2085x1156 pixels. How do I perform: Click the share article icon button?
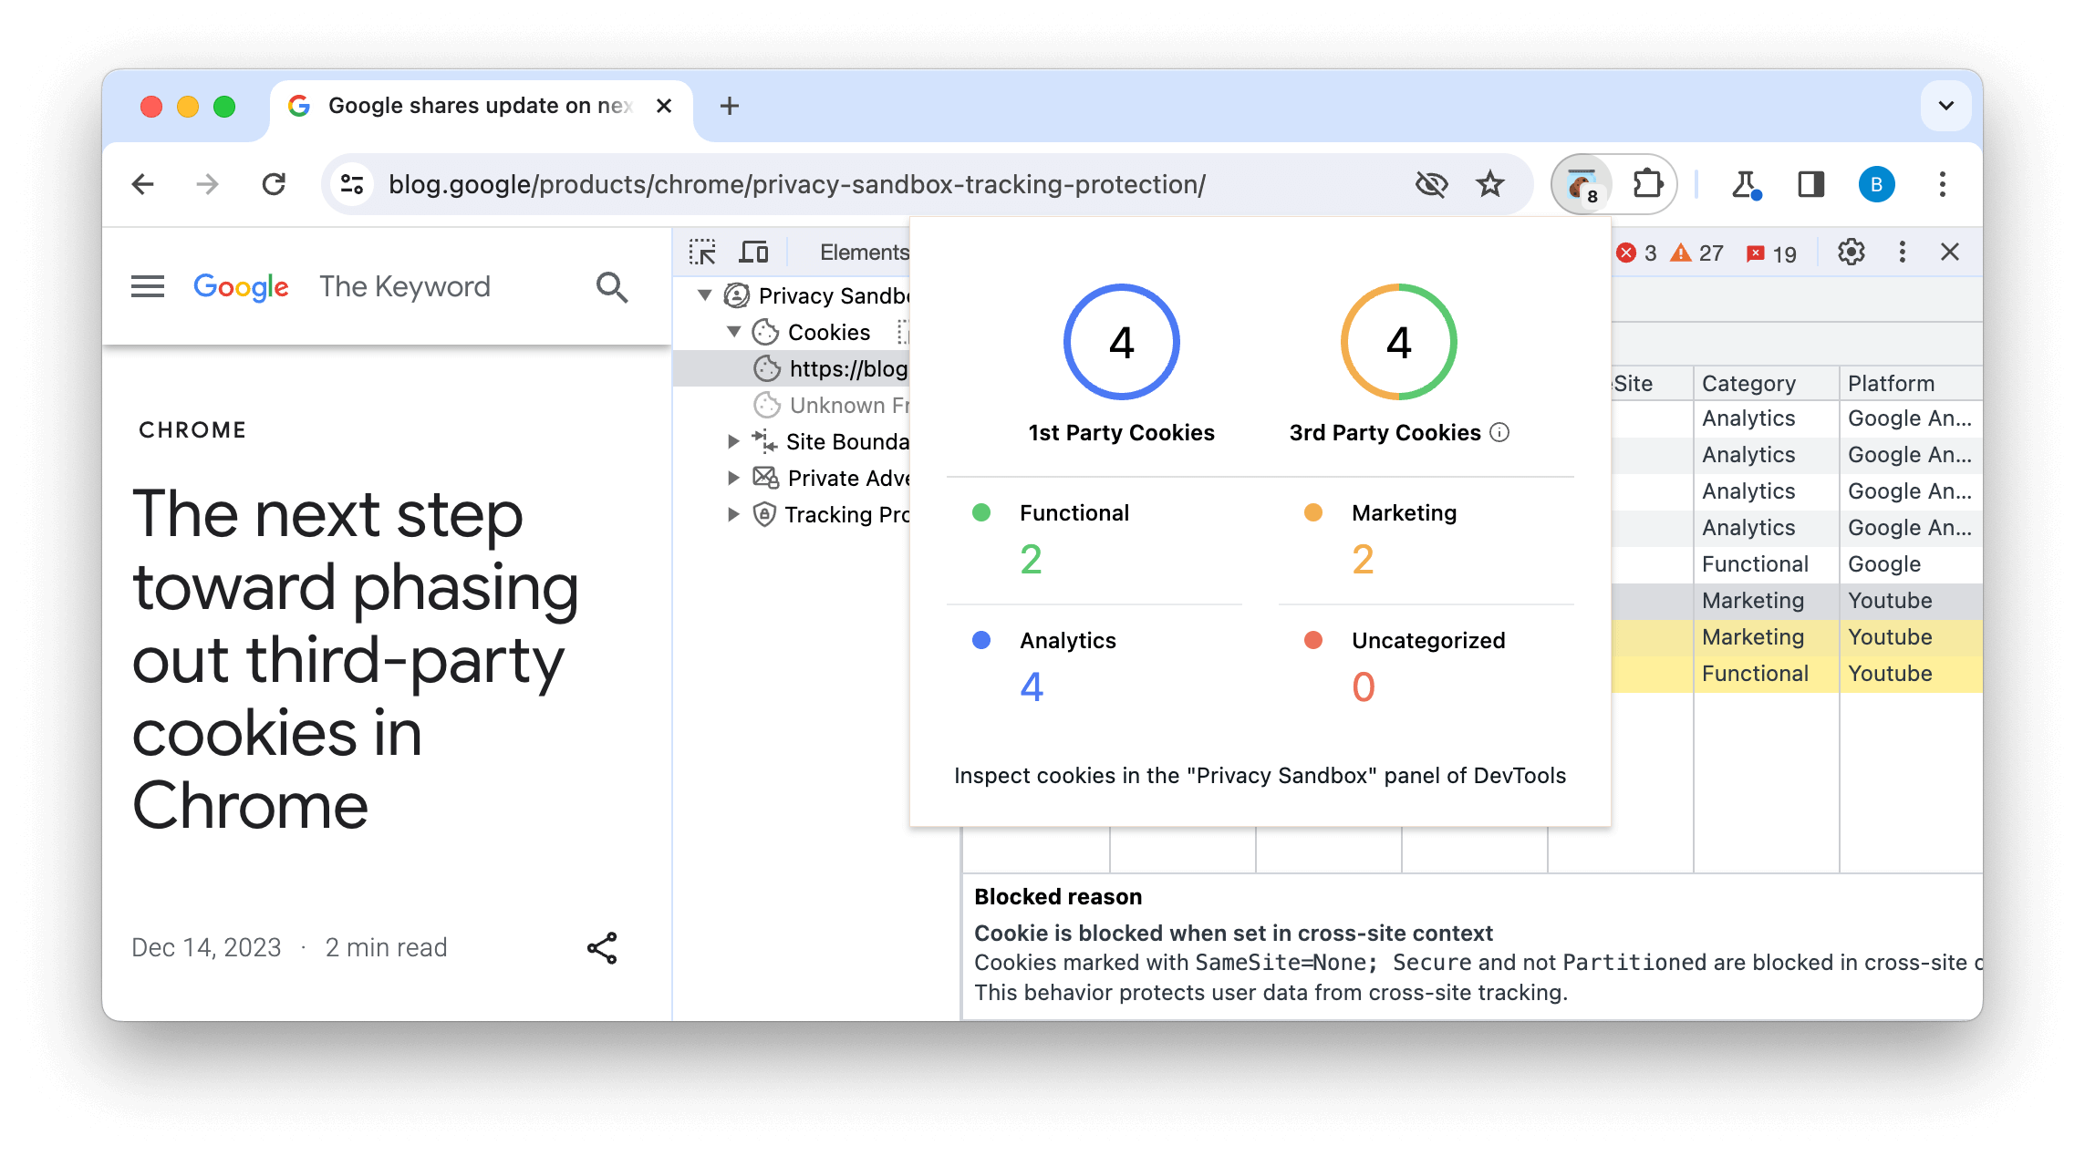(599, 946)
